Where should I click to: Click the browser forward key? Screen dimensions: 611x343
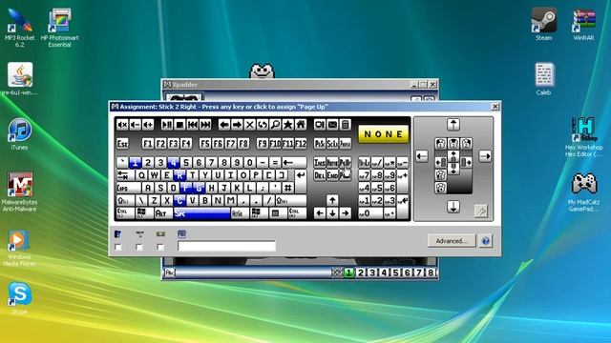point(237,125)
